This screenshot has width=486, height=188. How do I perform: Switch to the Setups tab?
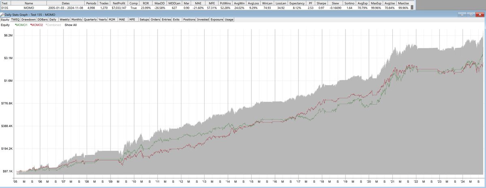coord(144,19)
